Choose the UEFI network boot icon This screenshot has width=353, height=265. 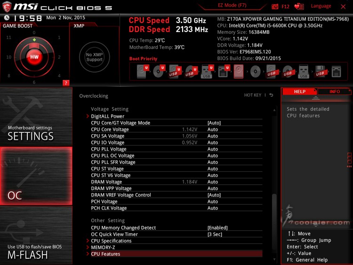224,72
